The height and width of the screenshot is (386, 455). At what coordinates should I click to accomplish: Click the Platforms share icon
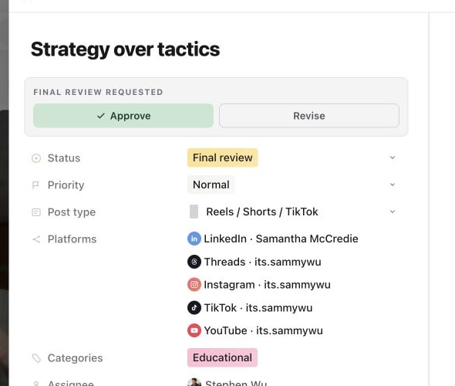click(36, 239)
